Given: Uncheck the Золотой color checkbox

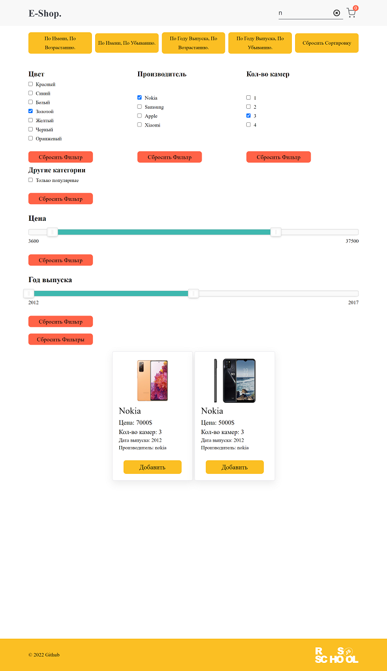Looking at the screenshot, I should coord(30,111).
